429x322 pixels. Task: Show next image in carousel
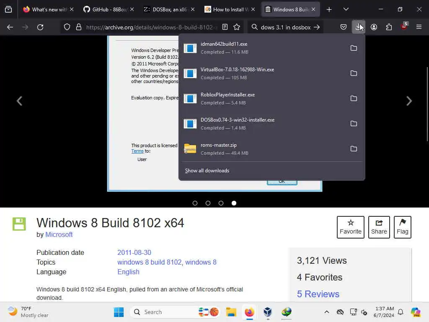point(409,101)
